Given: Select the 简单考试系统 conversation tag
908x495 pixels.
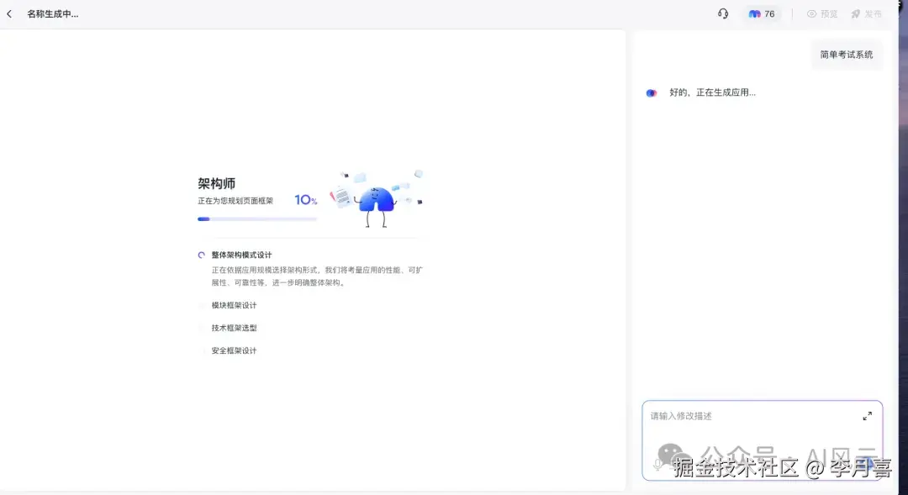Looking at the screenshot, I should pyautogui.click(x=848, y=54).
